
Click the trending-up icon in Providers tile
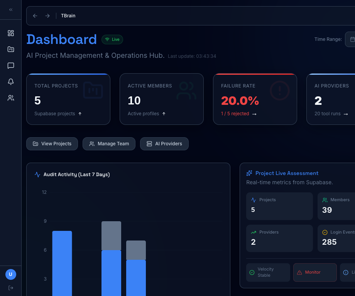pos(254,232)
